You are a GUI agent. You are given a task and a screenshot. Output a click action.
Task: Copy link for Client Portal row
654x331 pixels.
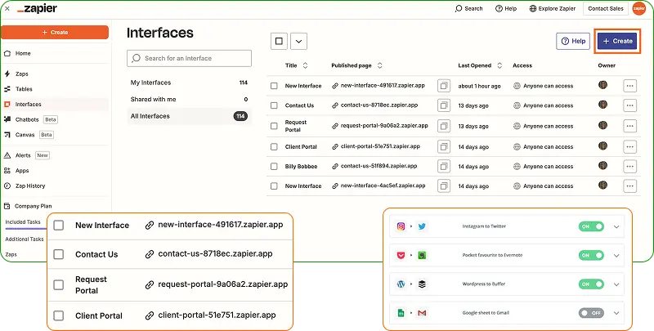tap(444, 147)
